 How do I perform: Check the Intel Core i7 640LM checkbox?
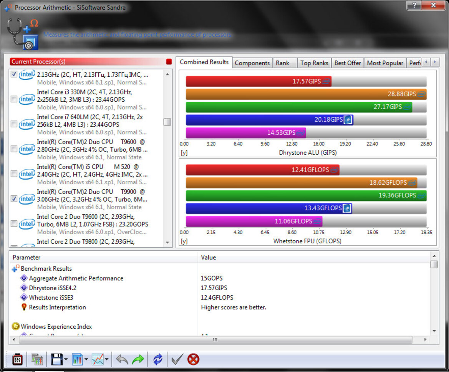click(x=14, y=124)
